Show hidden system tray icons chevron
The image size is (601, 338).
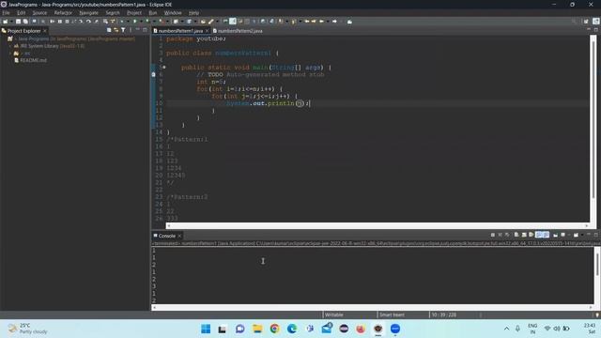click(x=506, y=329)
